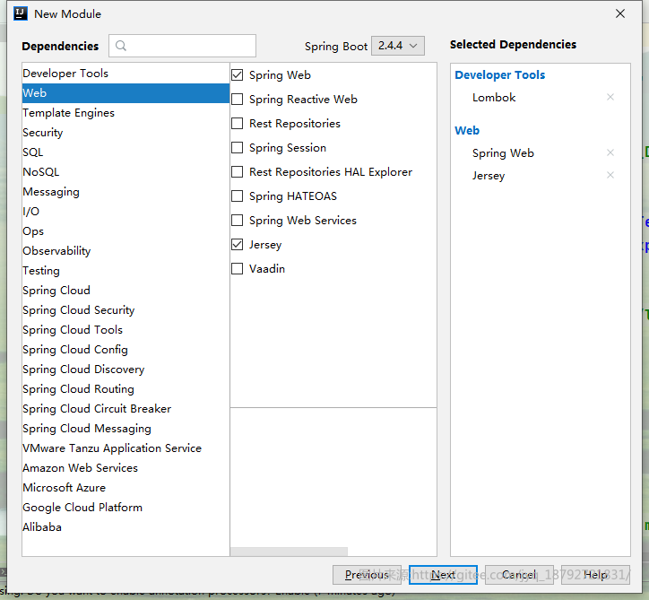Viewport: 649px width, 600px height.
Task: Check the Rest Repositories option
Action: tap(238, 124)
